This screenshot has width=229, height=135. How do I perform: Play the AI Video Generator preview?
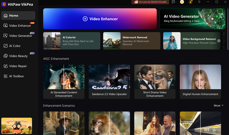[x=212, y=19]
